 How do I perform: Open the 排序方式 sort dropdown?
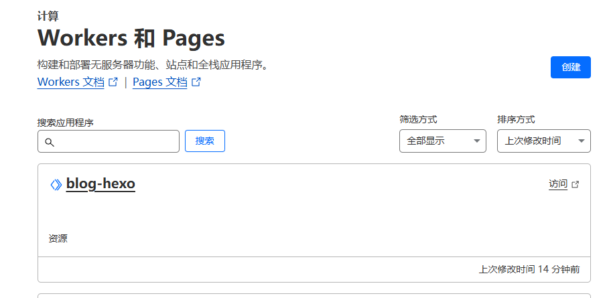coord(543,141)
